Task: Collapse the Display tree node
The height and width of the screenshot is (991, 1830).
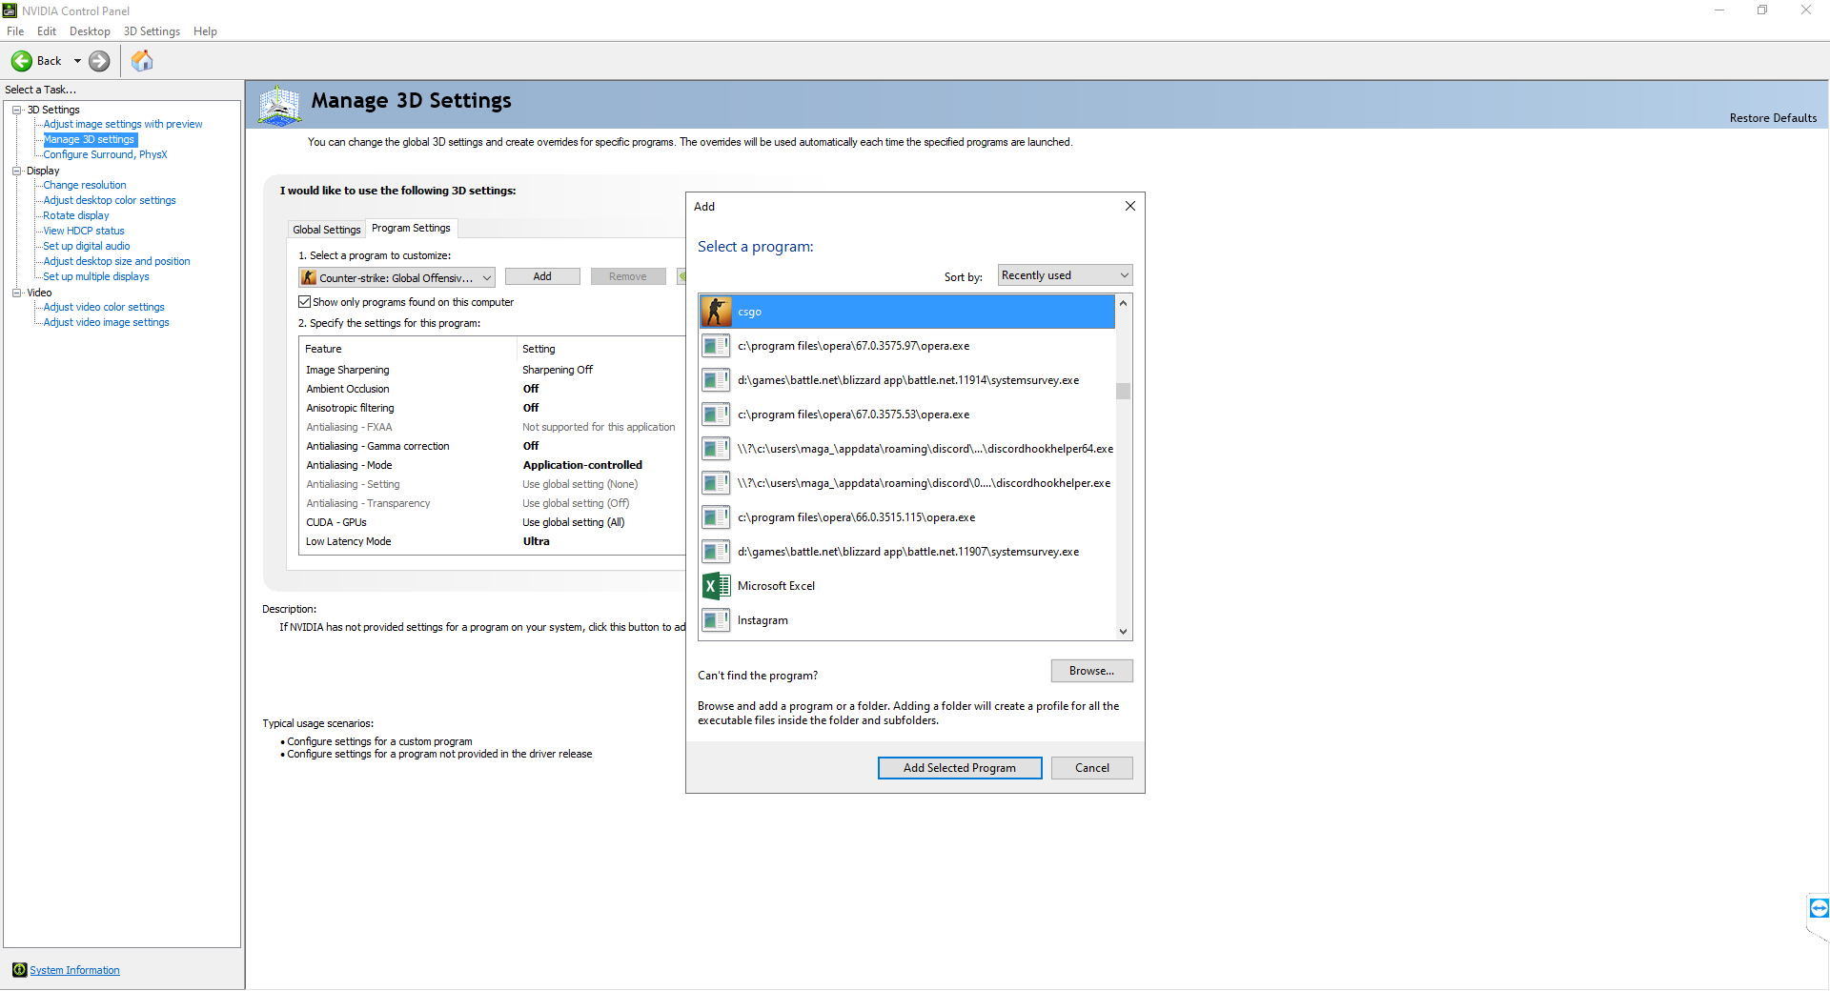Action: tap(17, 171)
